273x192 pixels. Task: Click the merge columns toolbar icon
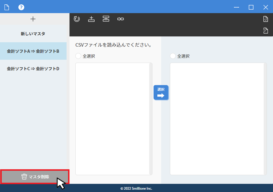pos(106,19)
